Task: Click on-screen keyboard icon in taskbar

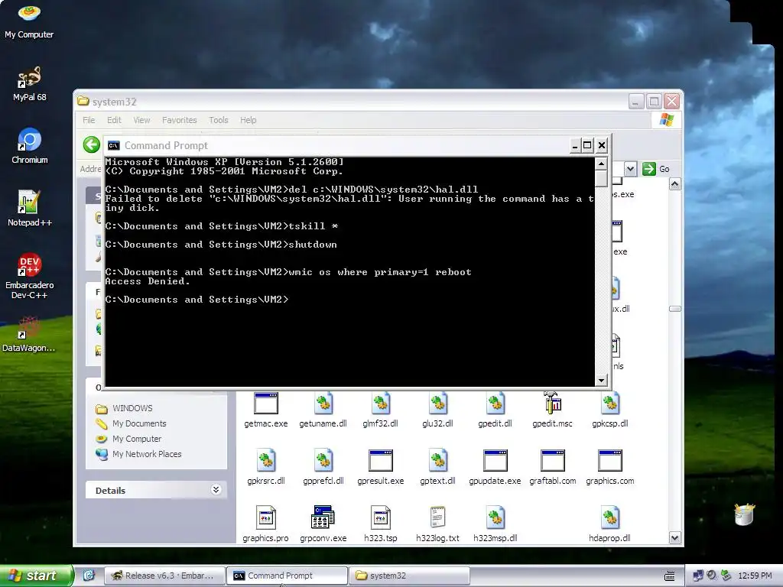Action: pos(670,576)
